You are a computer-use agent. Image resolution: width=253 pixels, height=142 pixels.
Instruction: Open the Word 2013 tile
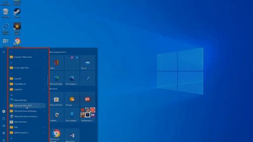(x=72, y=135)
